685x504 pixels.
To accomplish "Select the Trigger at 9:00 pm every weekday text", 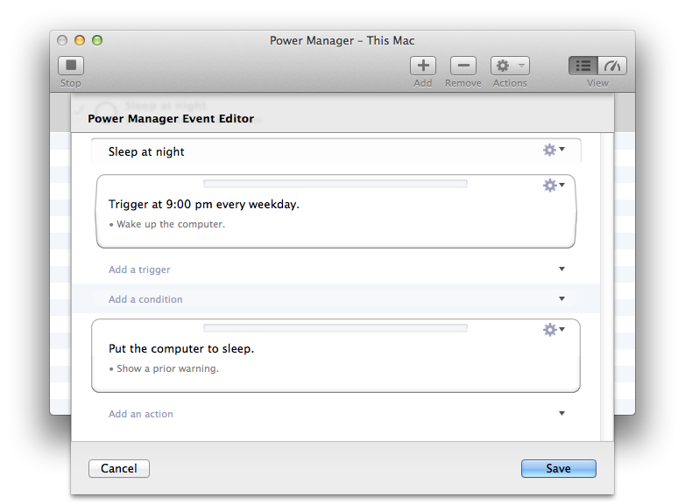I will [203, 204].
